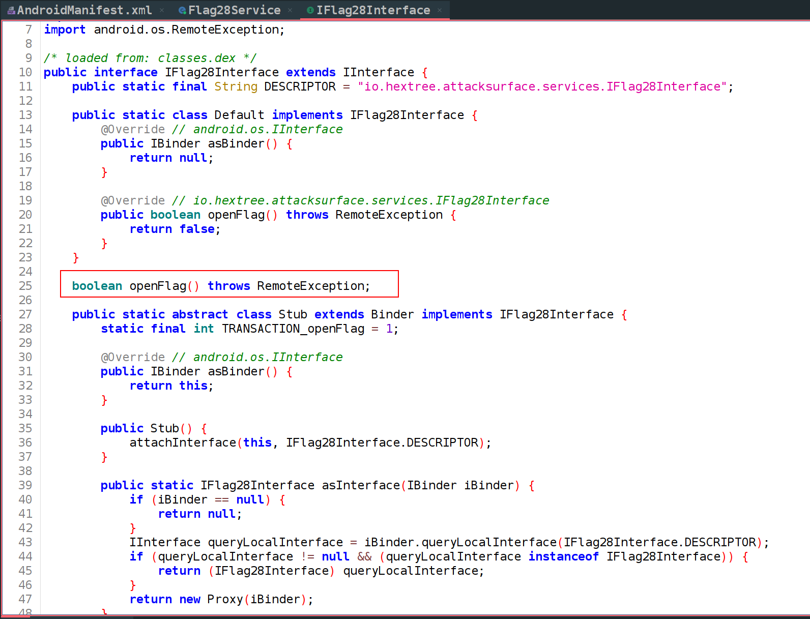Click "asBinder" method on line 31
This screenshot has height=619, width=810.
click(x=237, y=371)
